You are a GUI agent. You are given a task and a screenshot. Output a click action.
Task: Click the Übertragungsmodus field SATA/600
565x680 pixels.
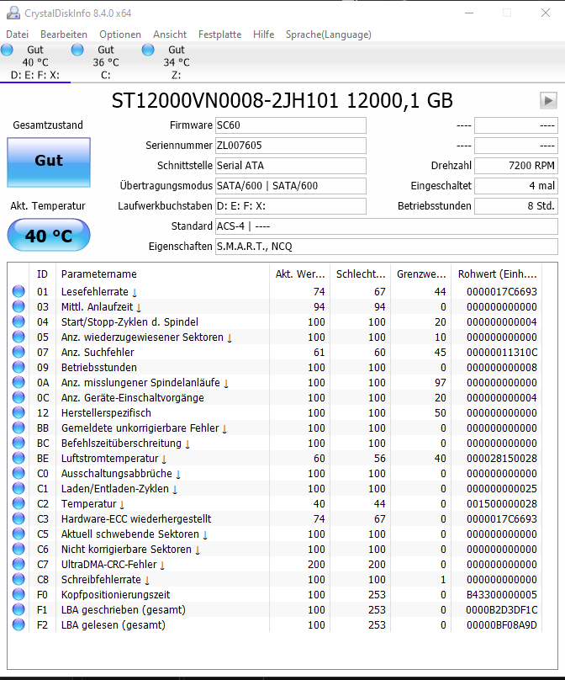(x=291, y=186)
